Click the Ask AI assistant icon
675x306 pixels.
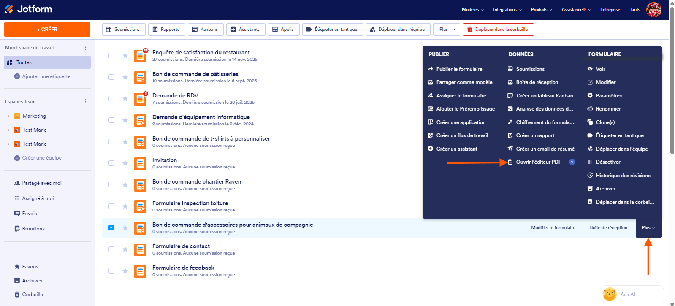(610, 294)
